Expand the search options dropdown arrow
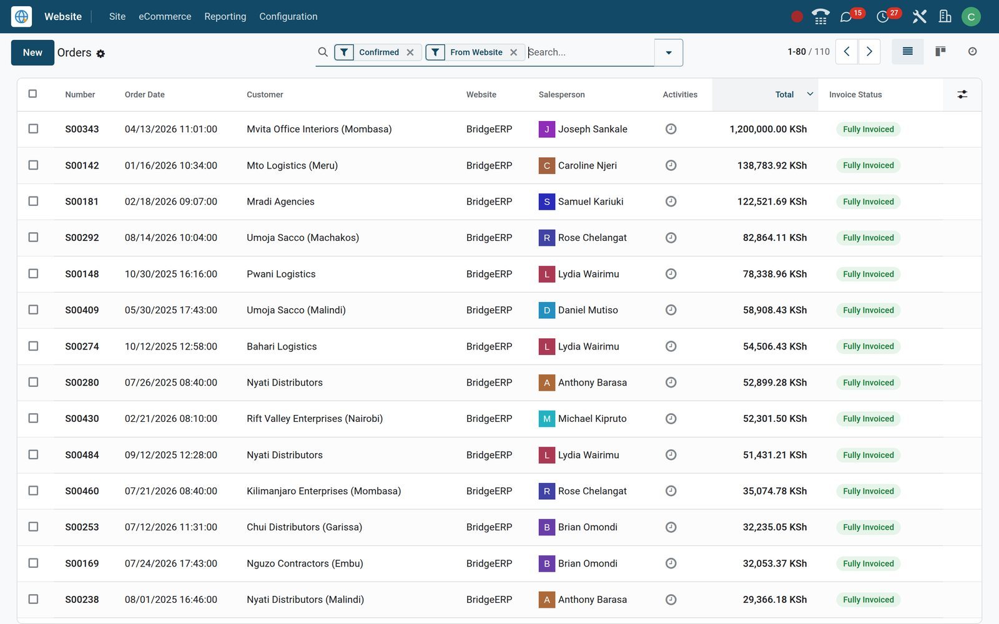This screenshot has height=624, width=999. pos(669,52)
